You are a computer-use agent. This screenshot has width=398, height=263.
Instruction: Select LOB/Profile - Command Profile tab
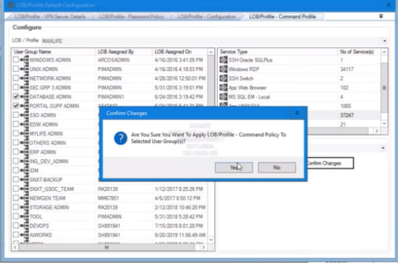click(282, 17)
